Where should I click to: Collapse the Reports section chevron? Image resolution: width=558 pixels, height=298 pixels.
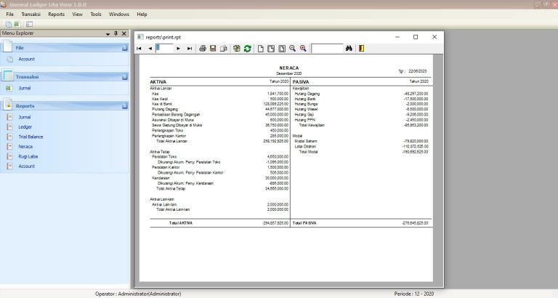click(x=124, y=105)
